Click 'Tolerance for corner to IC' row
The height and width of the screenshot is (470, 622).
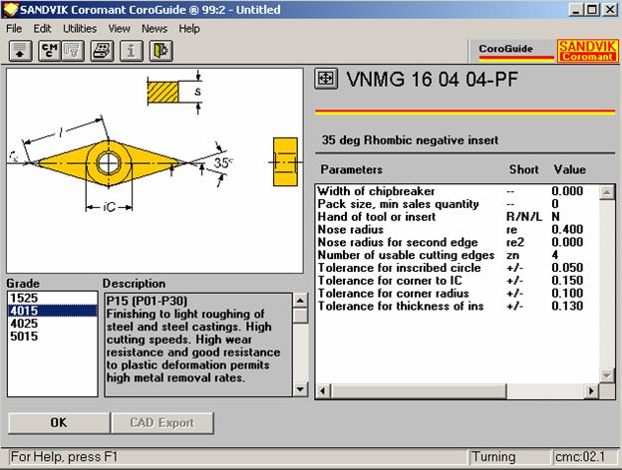pyautogui.click(x=457, y=280)
